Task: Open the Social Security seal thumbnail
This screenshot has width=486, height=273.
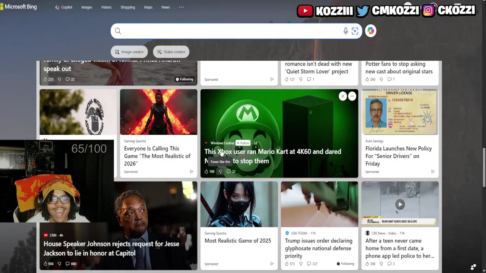Action: click(78, 112)
